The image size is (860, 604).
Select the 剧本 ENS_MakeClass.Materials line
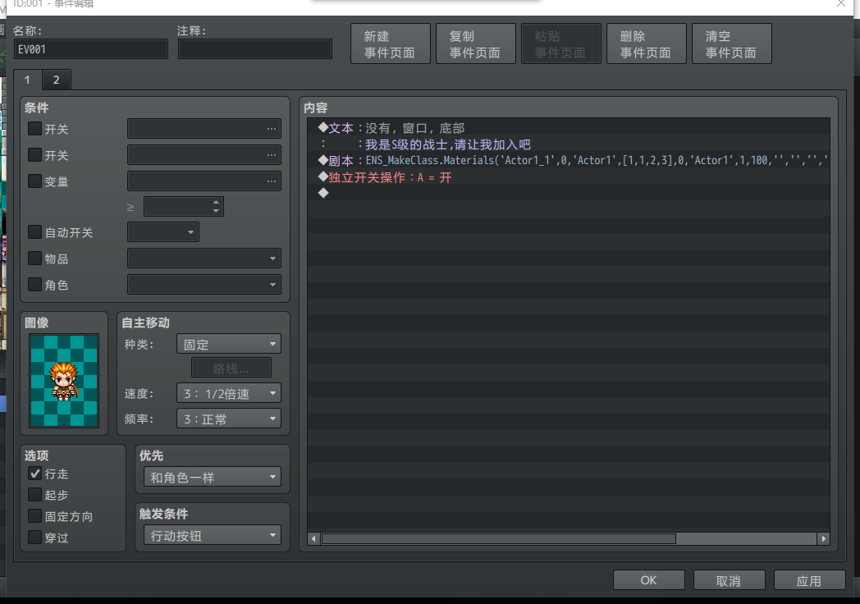[569, 161]
